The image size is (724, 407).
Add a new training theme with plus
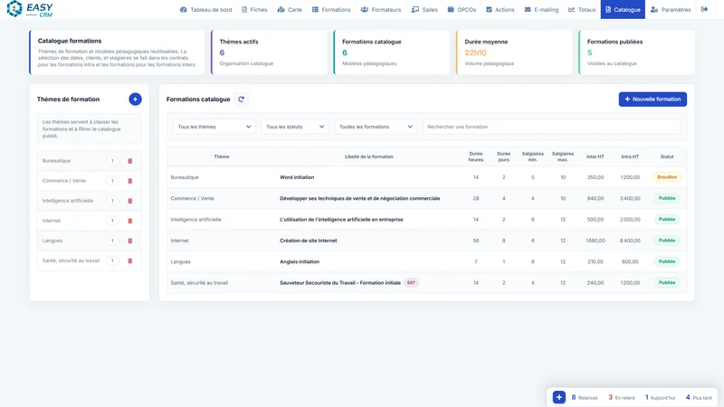135,99
